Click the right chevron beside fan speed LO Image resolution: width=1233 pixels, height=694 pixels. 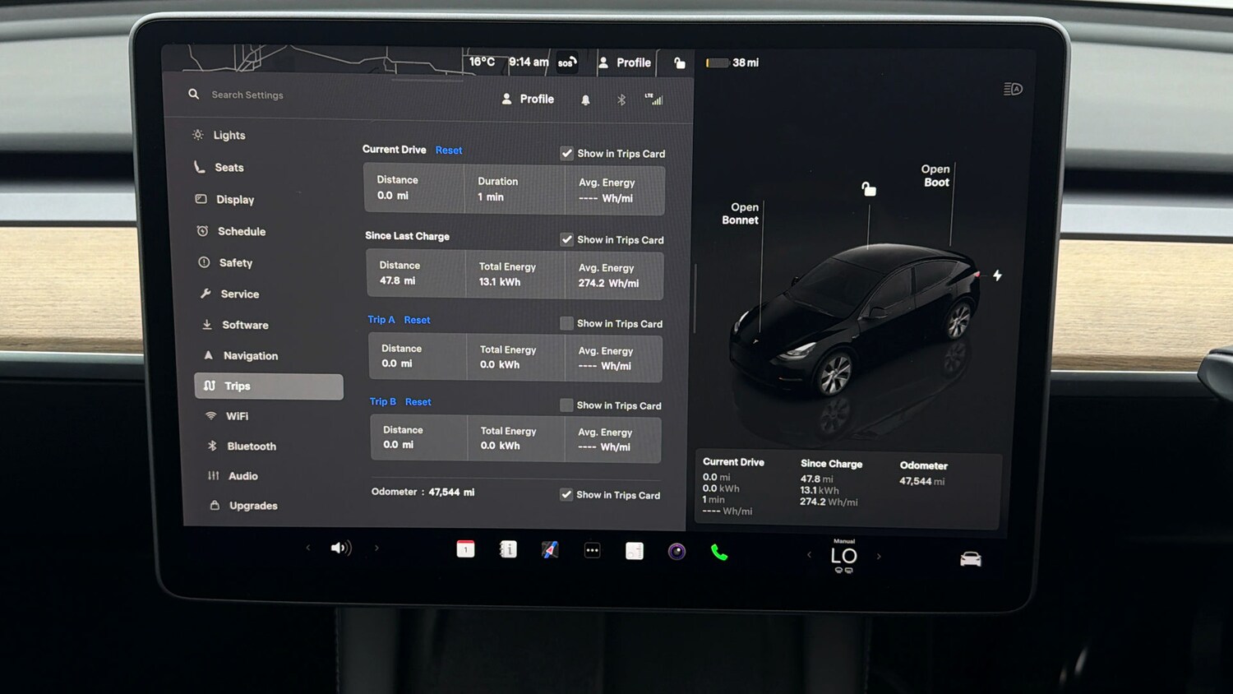coord(879,556)
